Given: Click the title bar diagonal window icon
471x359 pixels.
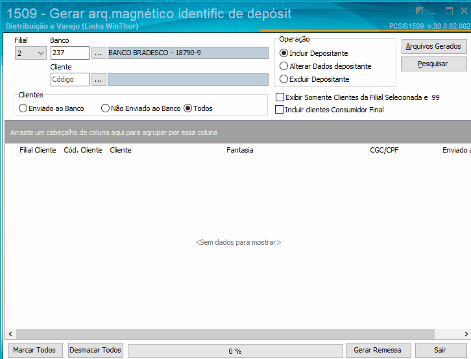Looking at the screenshot, I should 419,11.
